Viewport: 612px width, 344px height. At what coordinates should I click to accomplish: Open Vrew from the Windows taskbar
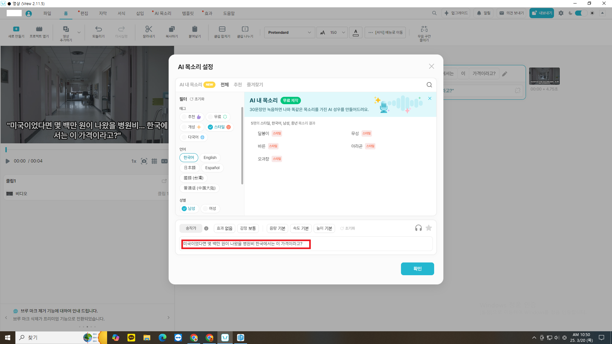pos(225,338)
